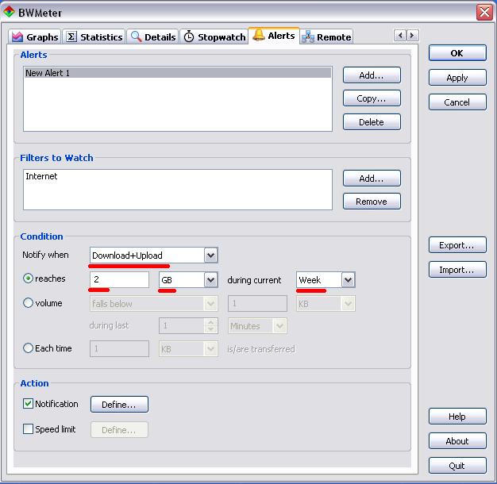This screenshot has height=484, width=497.
Task: Open the Details tab
Action: [x=152, y=37]
